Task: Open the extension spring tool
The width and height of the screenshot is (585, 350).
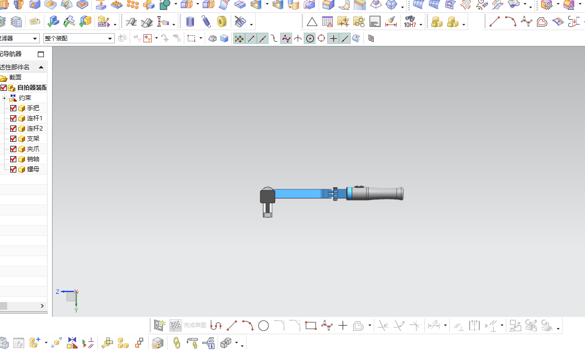Action: 206,22
